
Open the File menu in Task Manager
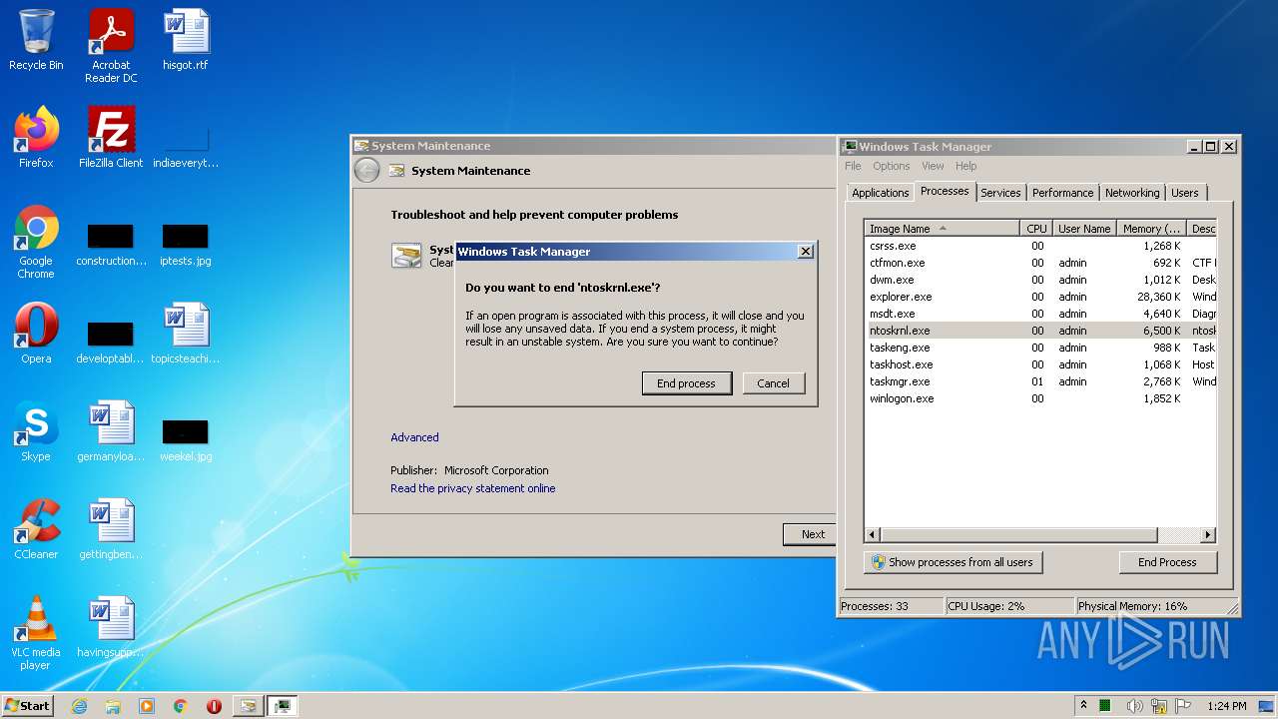tap(853, 166)
